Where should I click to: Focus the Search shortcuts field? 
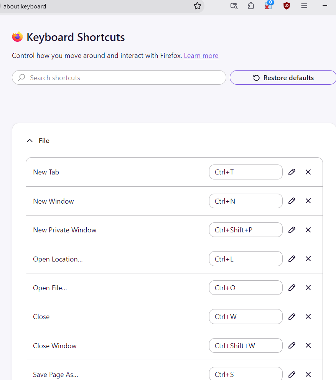[x=119, y=77]
